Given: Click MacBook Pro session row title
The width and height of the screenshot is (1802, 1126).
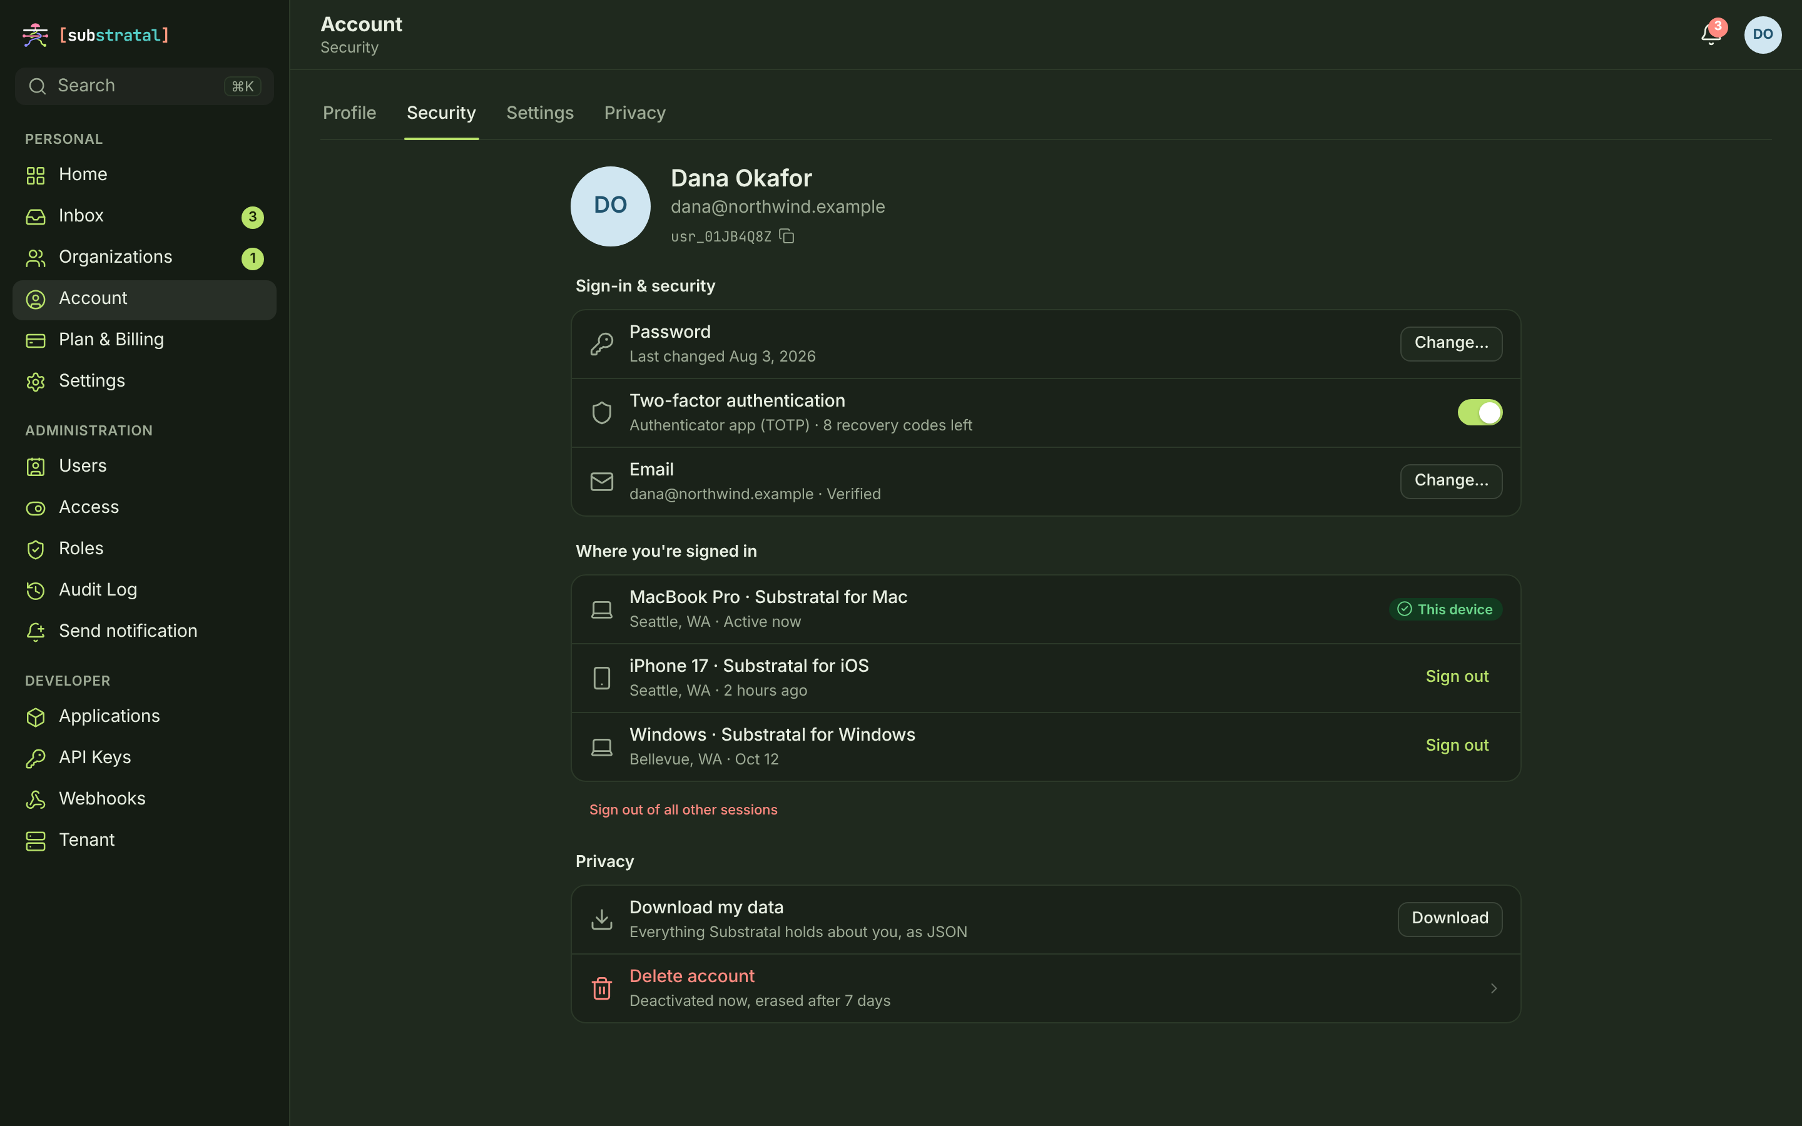Looking at the screenshot, I should pos(768,597).
